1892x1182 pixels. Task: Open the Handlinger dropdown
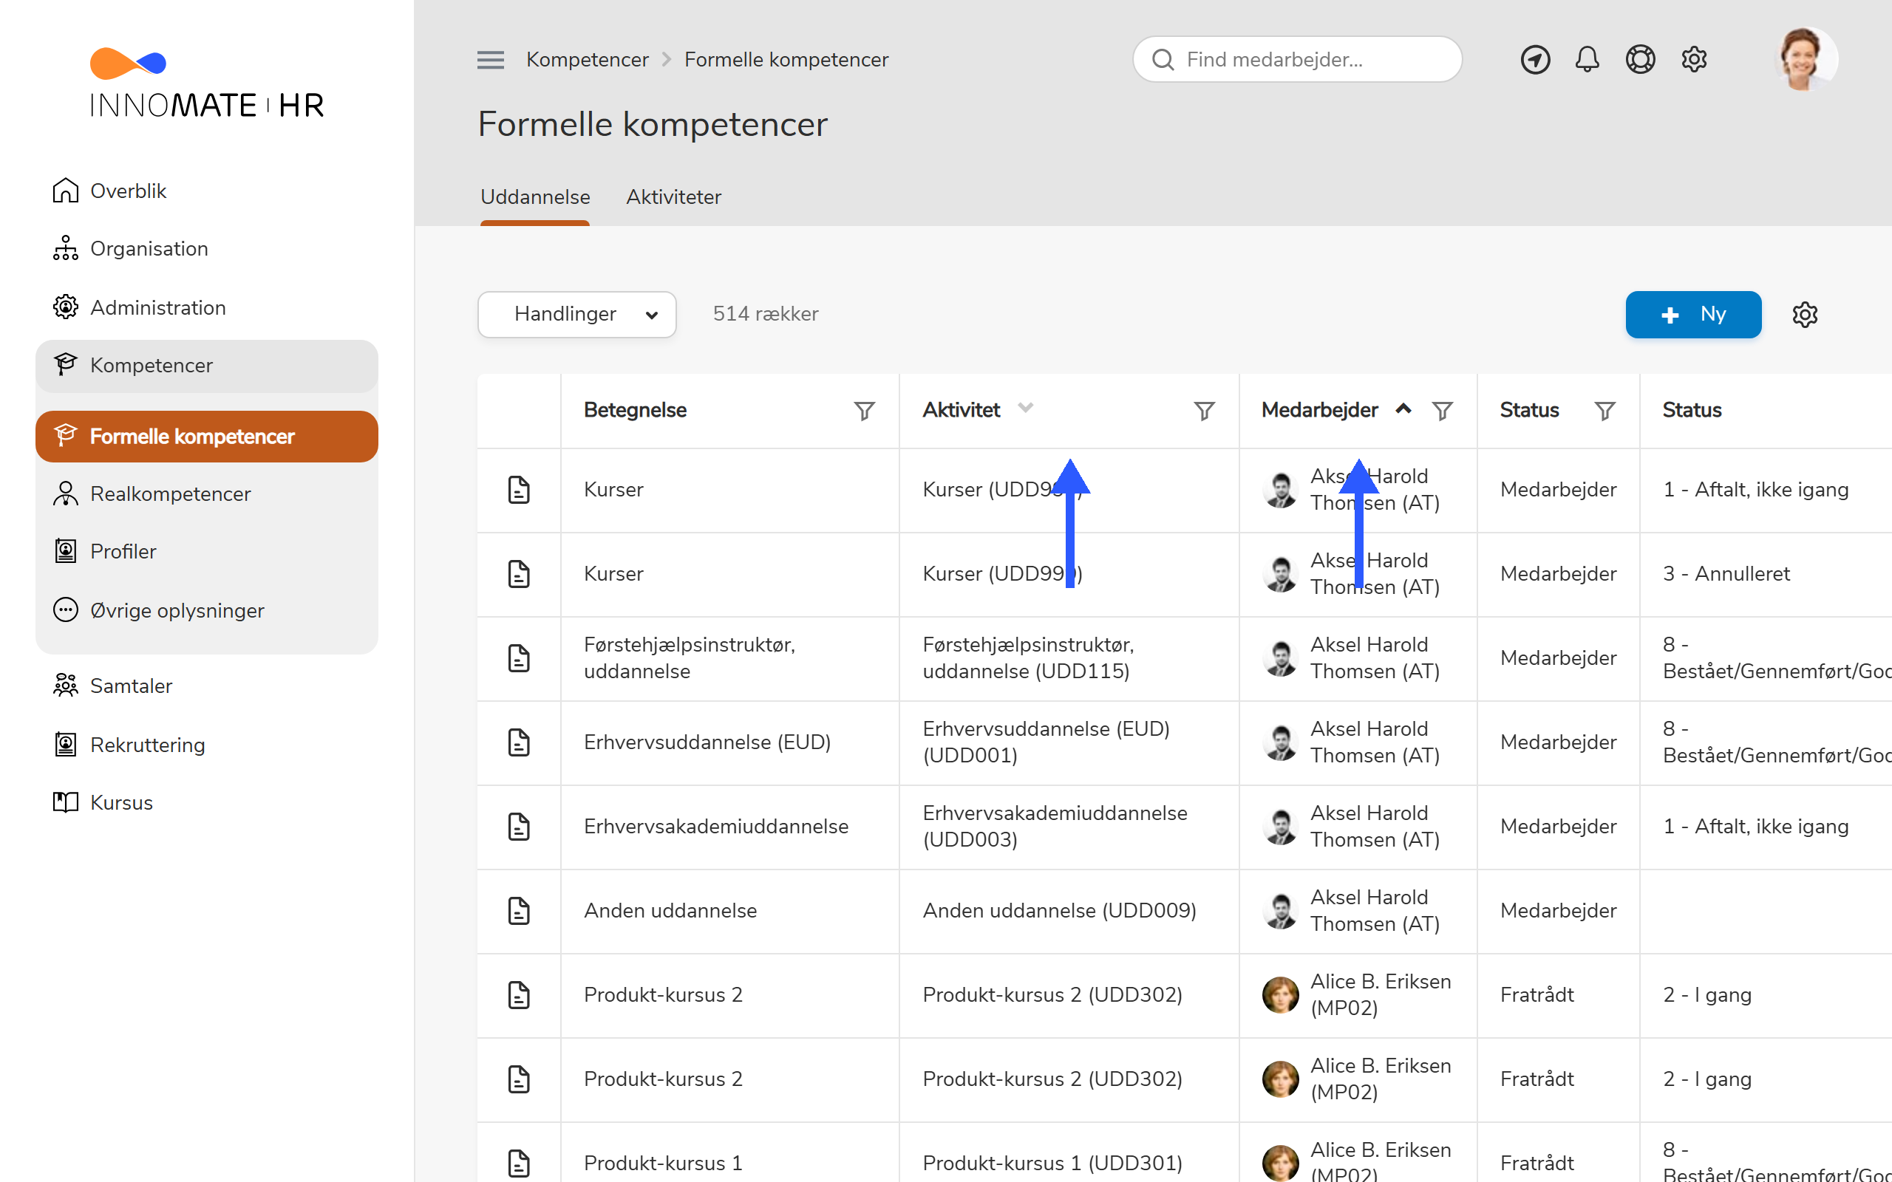[577, 314]
